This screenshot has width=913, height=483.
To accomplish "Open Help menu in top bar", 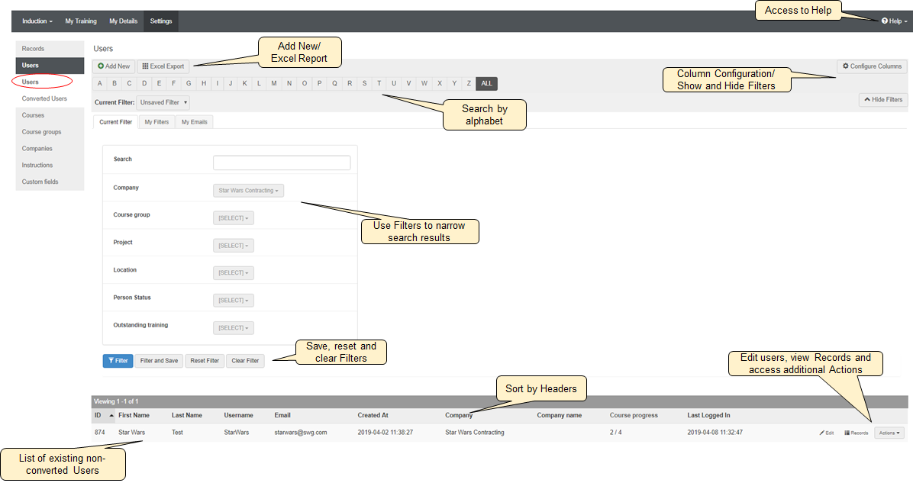I will 894,21.
